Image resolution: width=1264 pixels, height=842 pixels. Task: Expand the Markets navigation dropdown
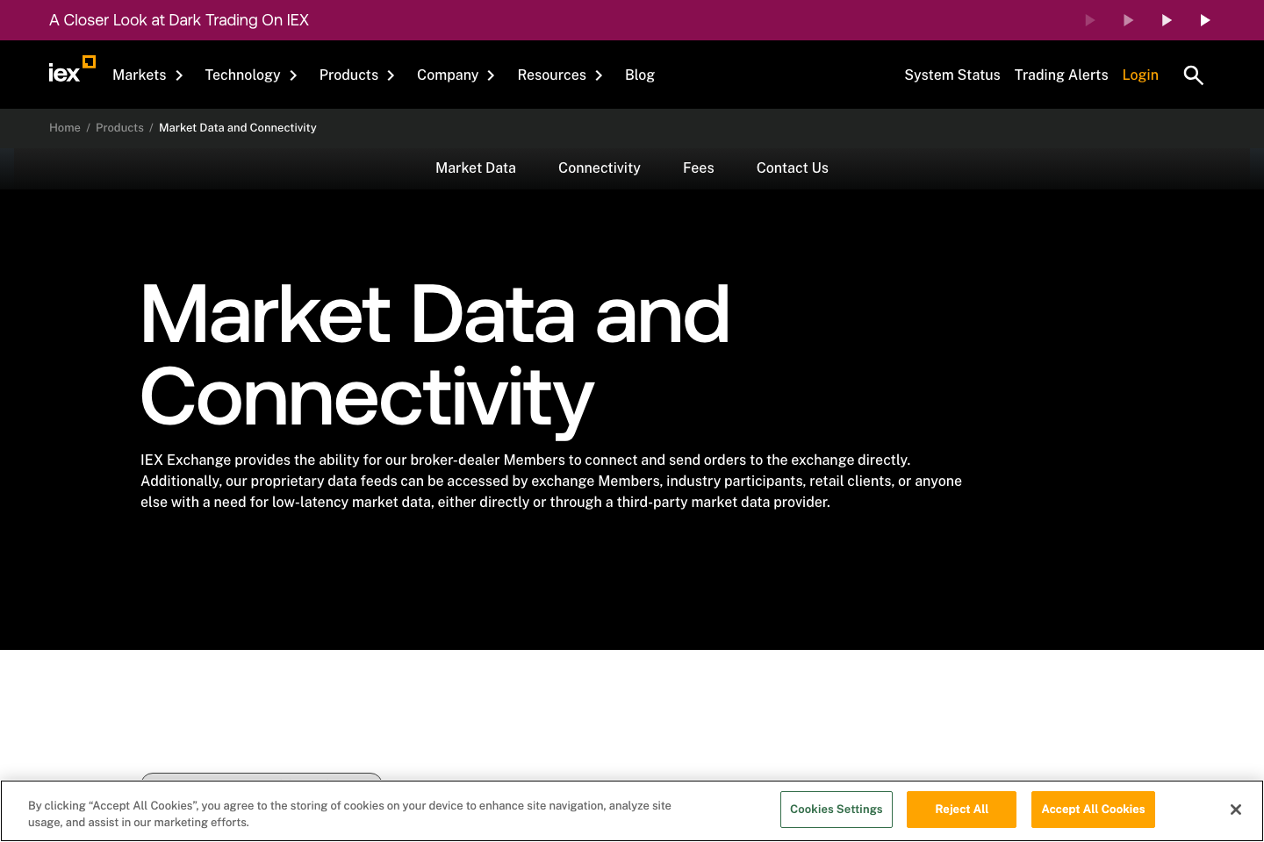[178, 75]
